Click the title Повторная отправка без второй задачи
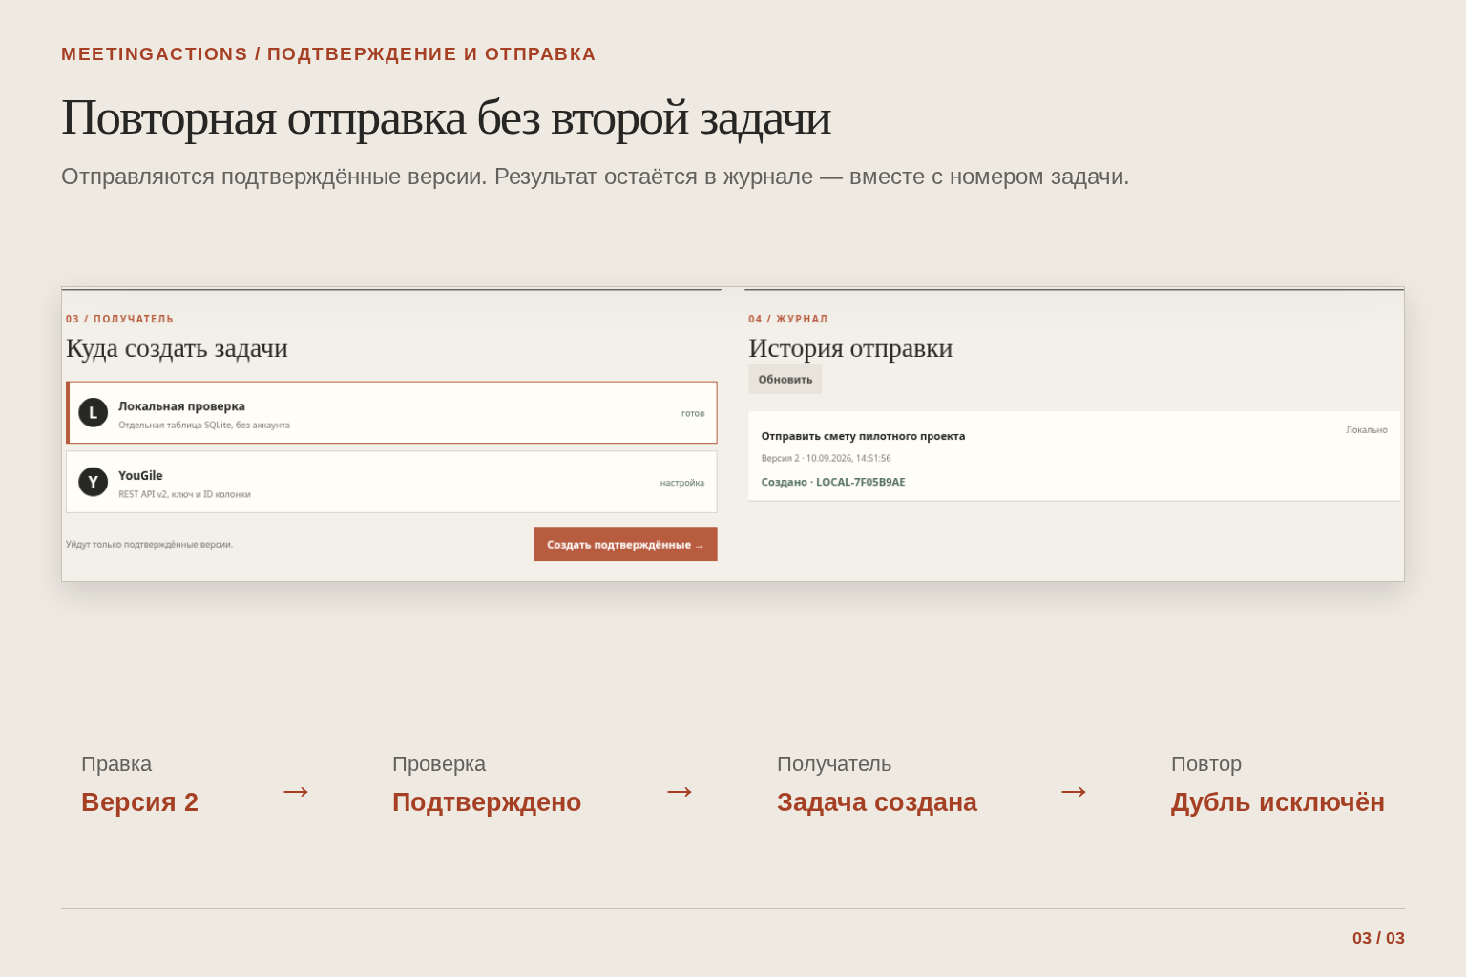This screenshot has width=1466, height=977. point(446,118)
